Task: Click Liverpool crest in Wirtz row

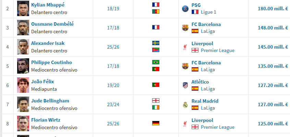Action: click(185, 124)
